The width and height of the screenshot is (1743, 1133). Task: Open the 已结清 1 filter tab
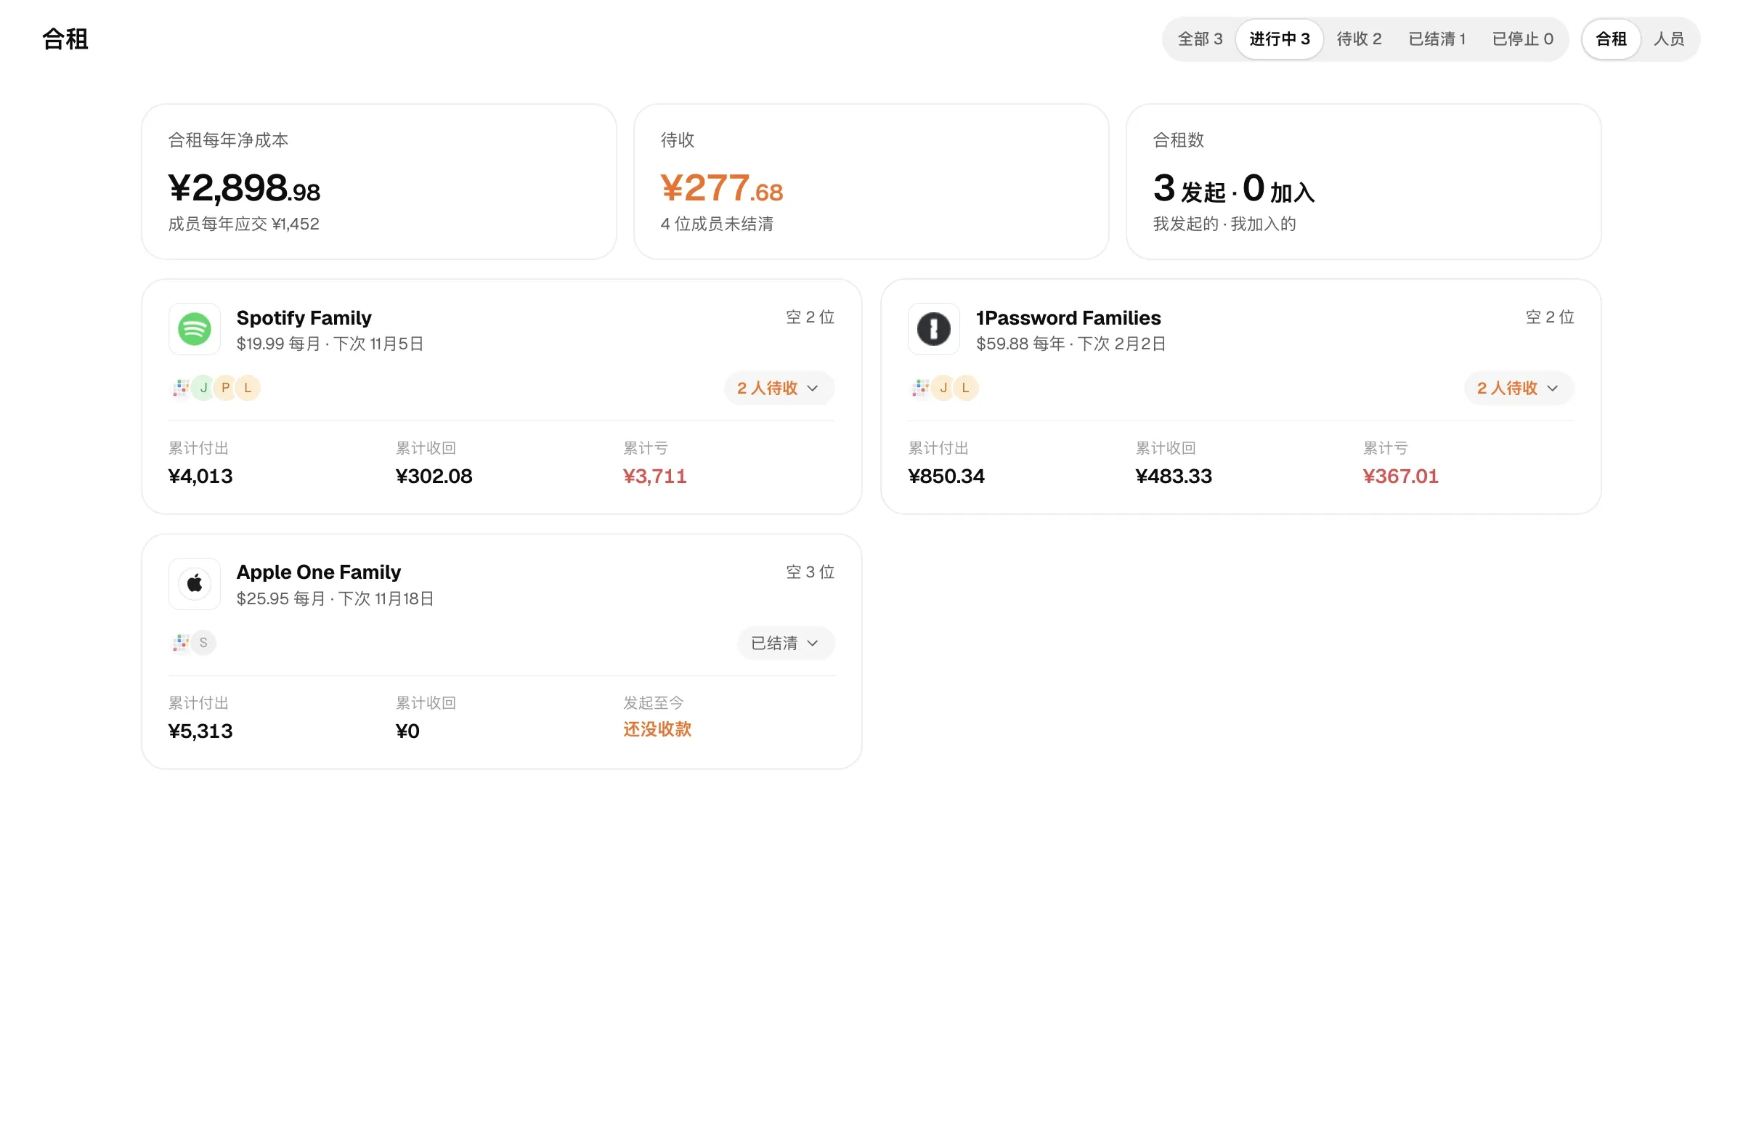(x=1437, y=38)
